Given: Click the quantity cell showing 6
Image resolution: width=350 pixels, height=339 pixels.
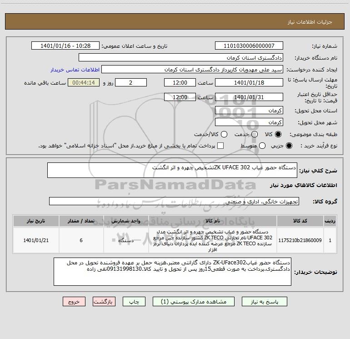Looking at the screenshot, I should pyautogui.click(x=81, y=240).
